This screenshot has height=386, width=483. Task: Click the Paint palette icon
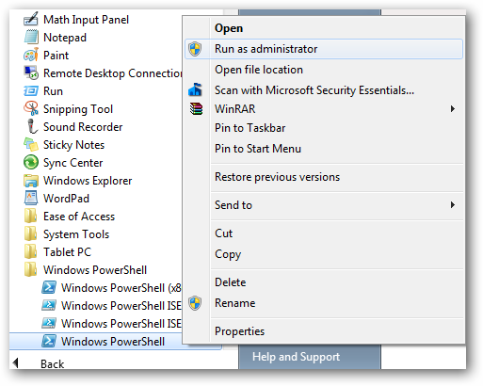pyautogui.click(x=31, y=55)
